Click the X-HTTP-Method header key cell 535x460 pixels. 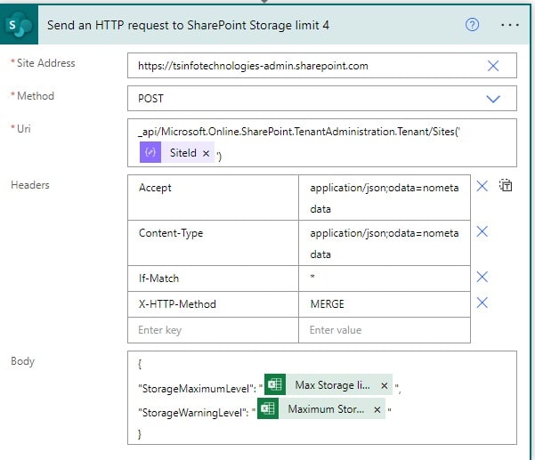coord(214,304)
